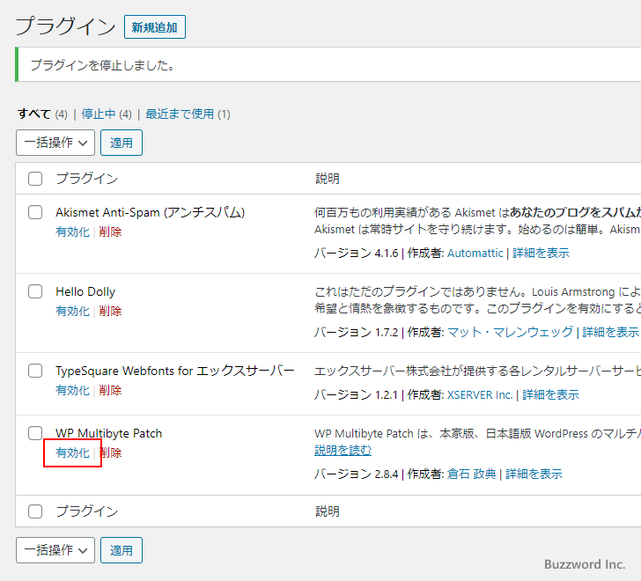
Task: Filter plugins by 停止中
Action: [99, 114]
